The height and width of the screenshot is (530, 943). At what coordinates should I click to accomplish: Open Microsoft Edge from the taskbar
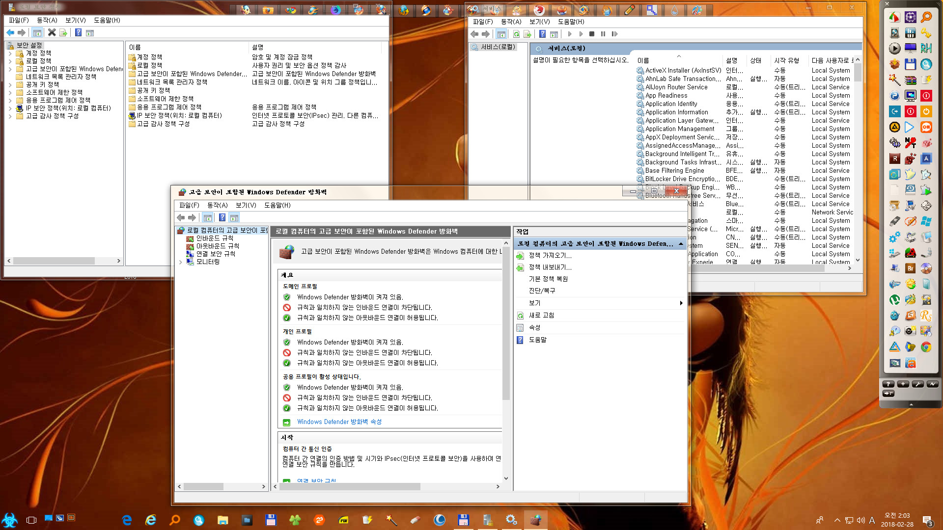click(x=127, y=520)
